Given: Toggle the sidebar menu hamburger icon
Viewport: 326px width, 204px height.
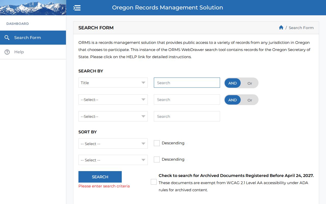Looking at the screenshot, I should [x=77, y=8].
